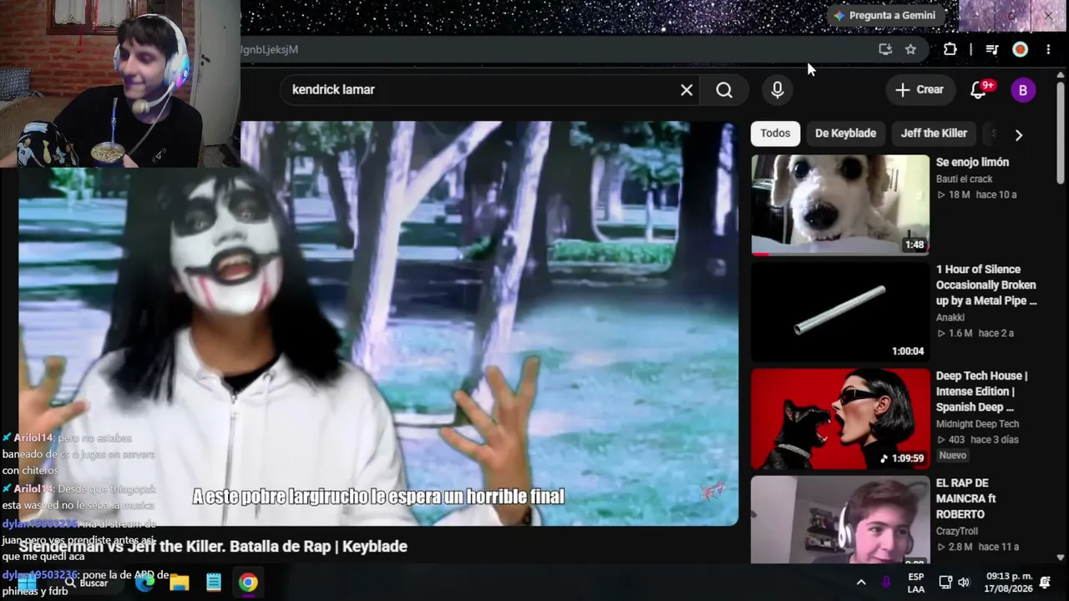Open the Chrome three-dot menu
1069x601 pixels.
coord(1048,49)
